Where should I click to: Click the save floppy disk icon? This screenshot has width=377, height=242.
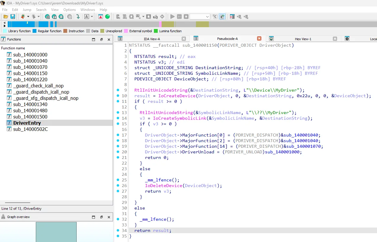pyautogui.click(x=13, y=17)
